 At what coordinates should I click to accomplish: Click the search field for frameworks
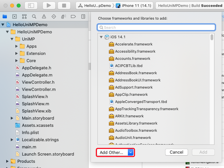156,27
